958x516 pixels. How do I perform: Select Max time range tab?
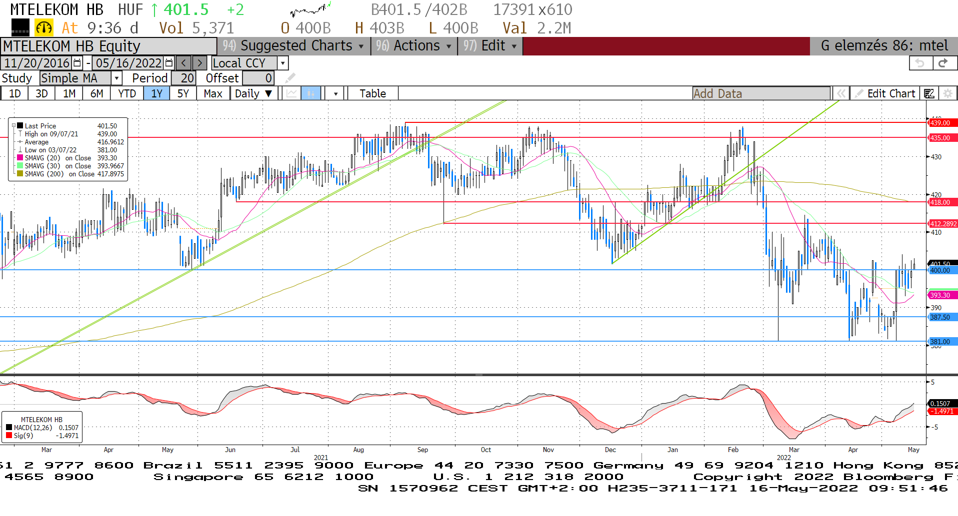tap(213, 93)
